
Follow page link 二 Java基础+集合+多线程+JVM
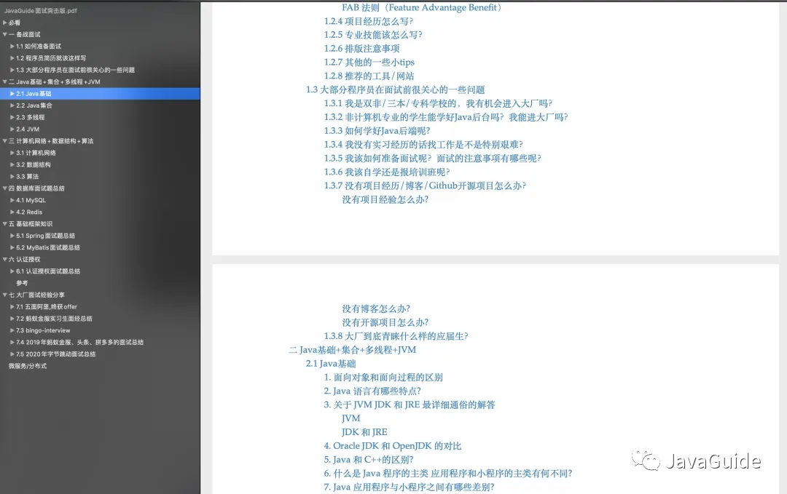coord(353,350)
